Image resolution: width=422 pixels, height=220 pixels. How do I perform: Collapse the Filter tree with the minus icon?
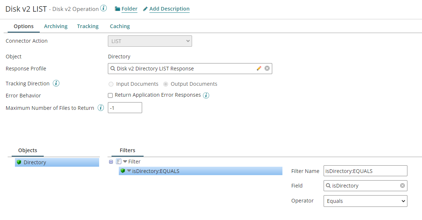(x=110, y=161)
